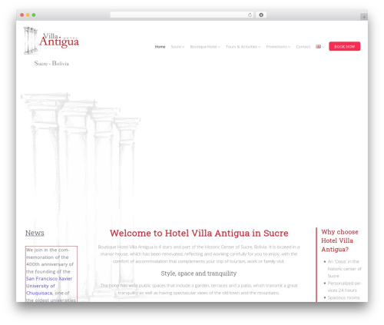Image resolution: width=384 pixels, height=325 pixels.
Task: Click Why choose Hotel Villa Antigua heading
Action: point(339,240)
